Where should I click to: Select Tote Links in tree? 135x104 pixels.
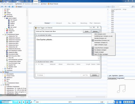coord(11,58)
